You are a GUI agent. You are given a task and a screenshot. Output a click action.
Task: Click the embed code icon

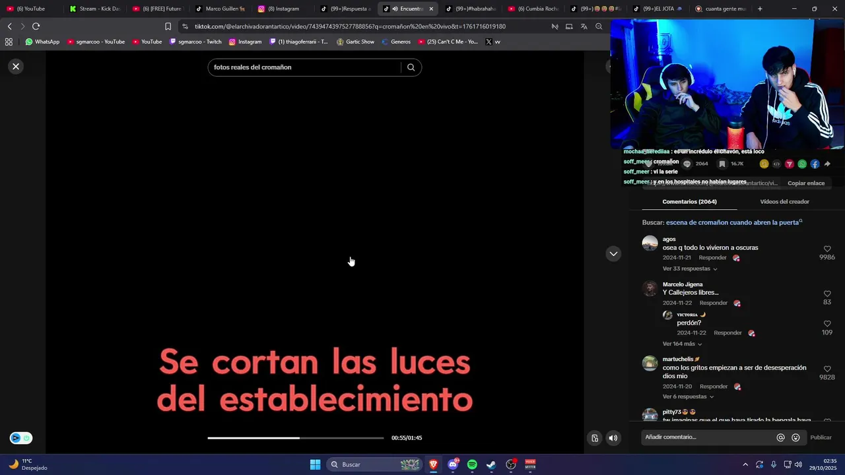(776, 164)
